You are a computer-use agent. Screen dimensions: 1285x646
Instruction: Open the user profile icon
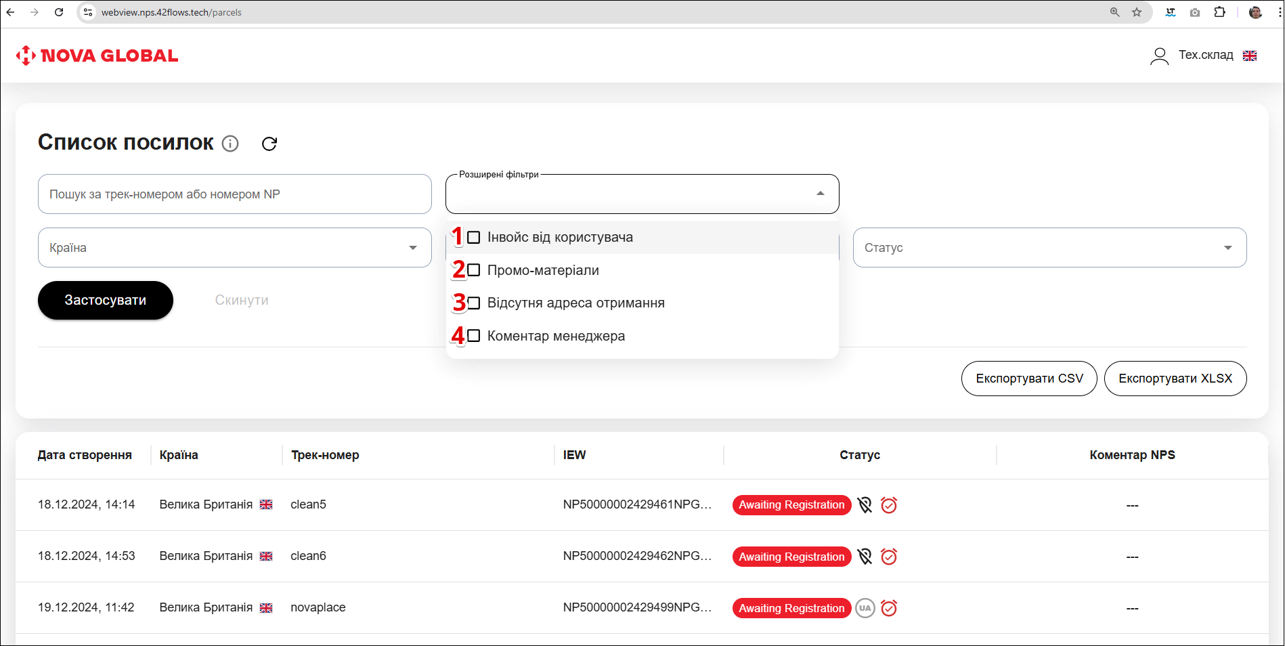(1159, 56)
